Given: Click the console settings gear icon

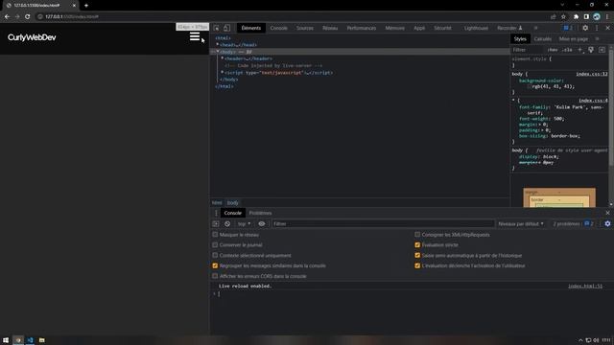Looking at the screenshot, I should coord(607,223).
